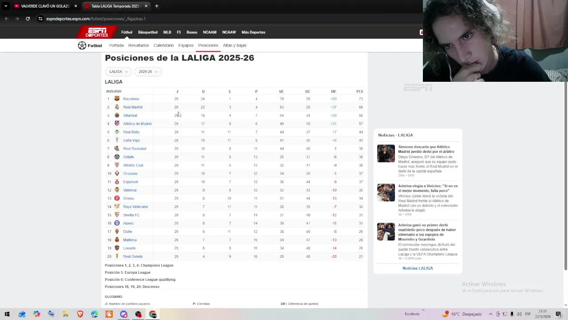Viewport: 568px width, 320px height.
Task: Click the Arbeloa primer derbi news thumbnail
Action: (386, 232)
